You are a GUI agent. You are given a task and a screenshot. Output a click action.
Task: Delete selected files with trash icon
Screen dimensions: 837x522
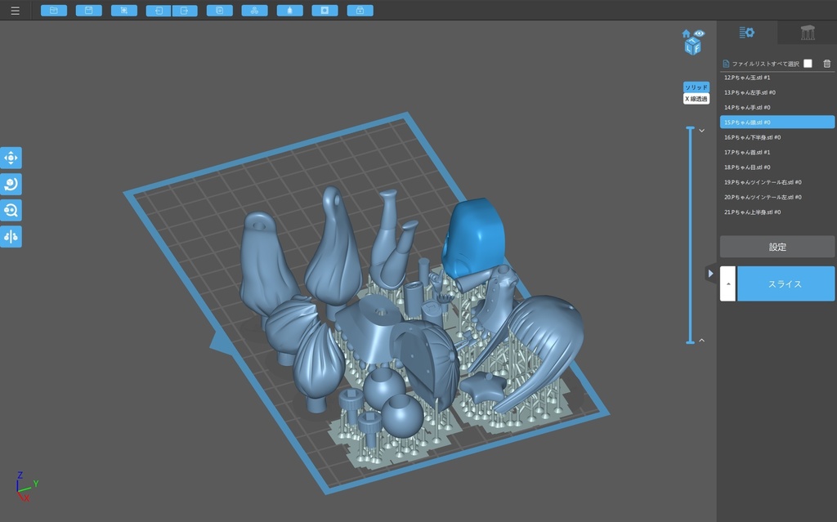(827, 64)
